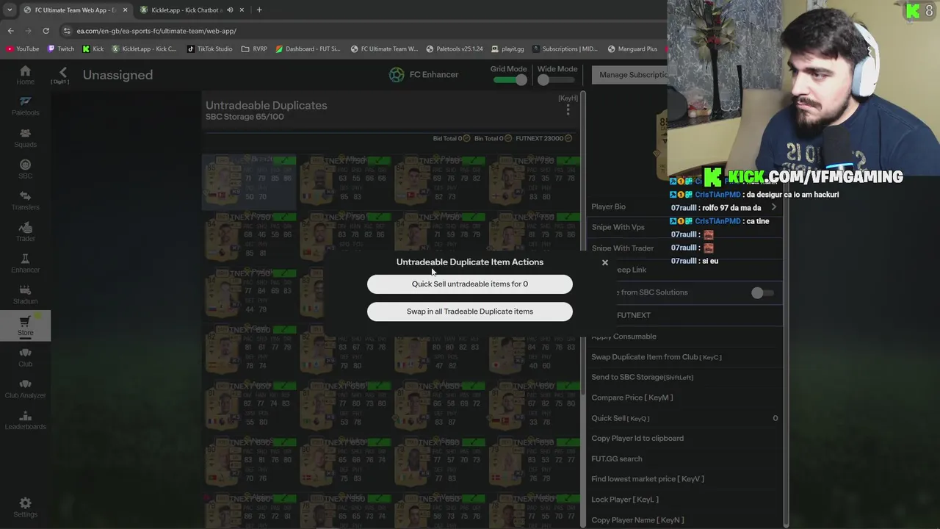Select Quick Sell [KeyQ] option
This screenshot has width=940, height=529.
pyautogui.click(x=684, y=419)
